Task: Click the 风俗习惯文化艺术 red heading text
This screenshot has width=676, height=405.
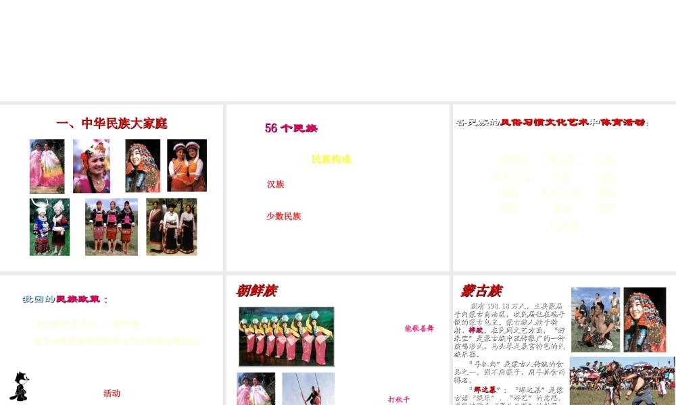Action: (544, 122)
